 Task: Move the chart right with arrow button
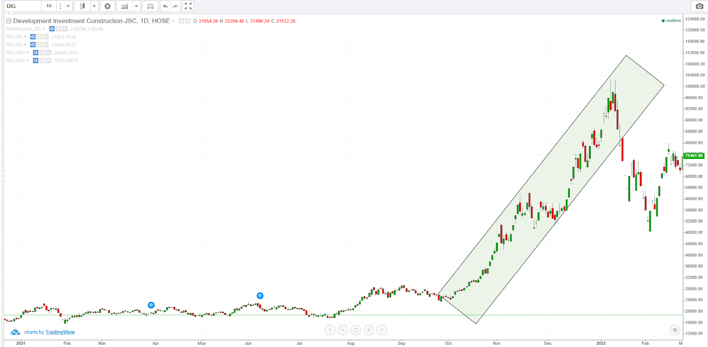click(382, 330)
